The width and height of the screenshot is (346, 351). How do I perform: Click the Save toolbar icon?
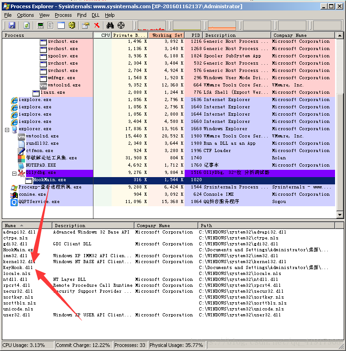pos(12,25)
